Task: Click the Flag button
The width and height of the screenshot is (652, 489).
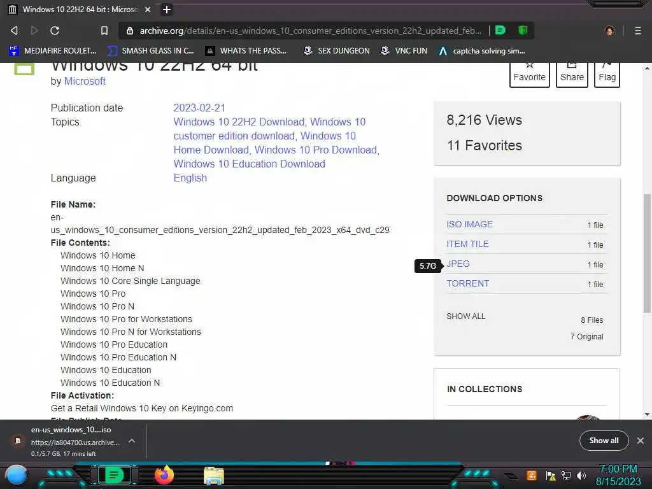Action: pos(607,74)
